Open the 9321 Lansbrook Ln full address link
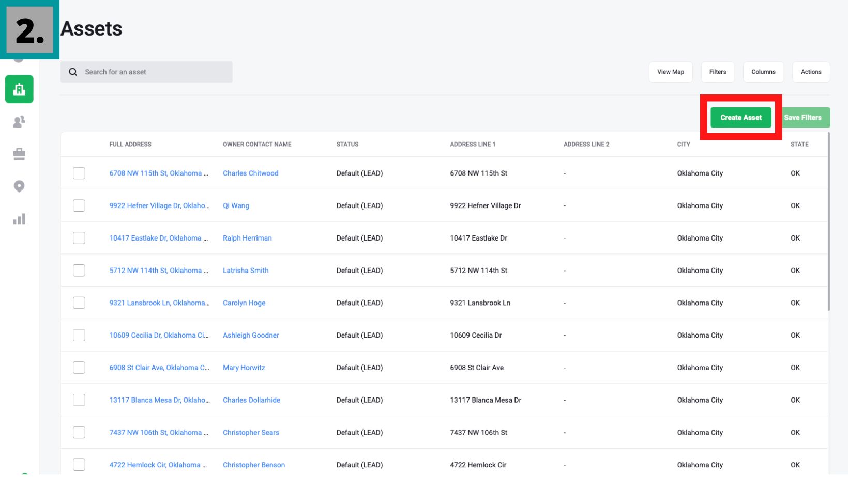The height and width of the screenshot is (477, 848). (159, 303)
